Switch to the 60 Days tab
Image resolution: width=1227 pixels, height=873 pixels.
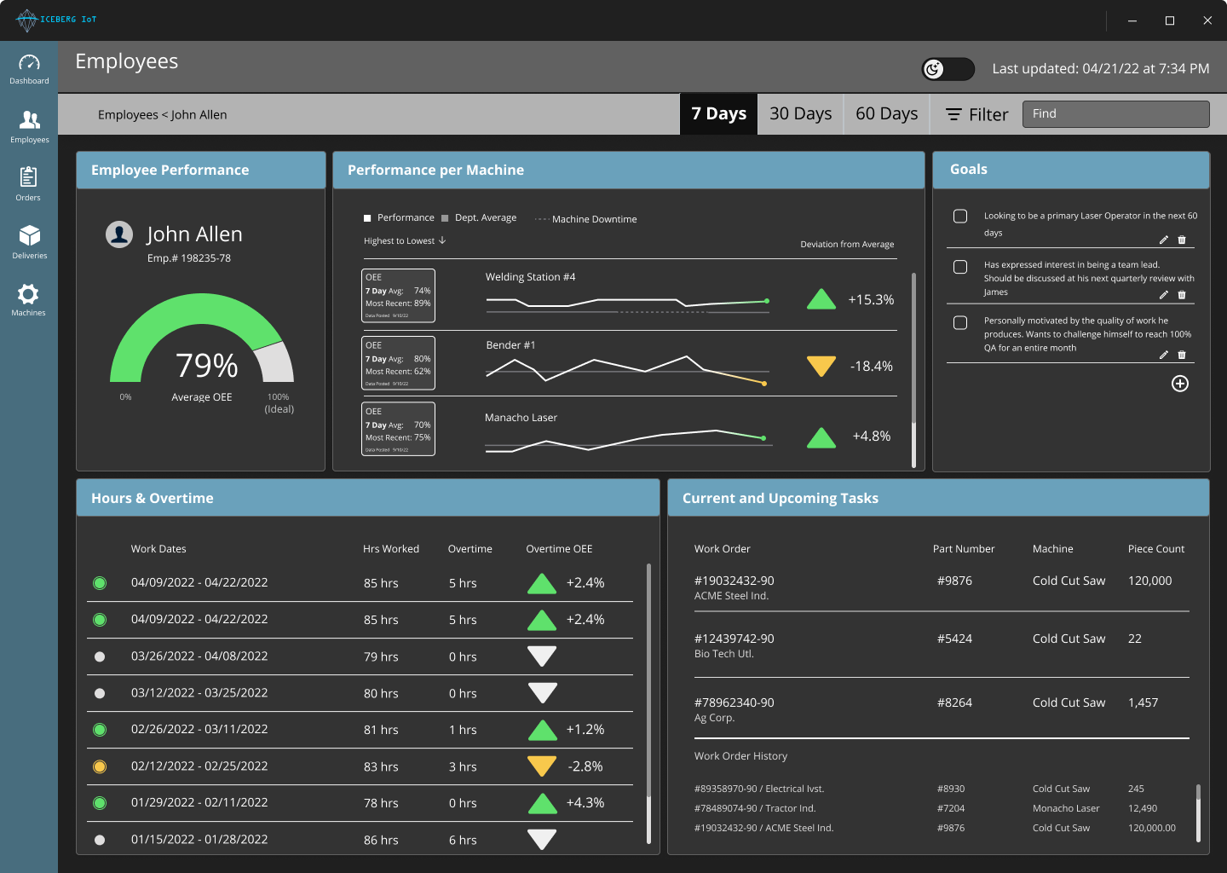[887, 114]
